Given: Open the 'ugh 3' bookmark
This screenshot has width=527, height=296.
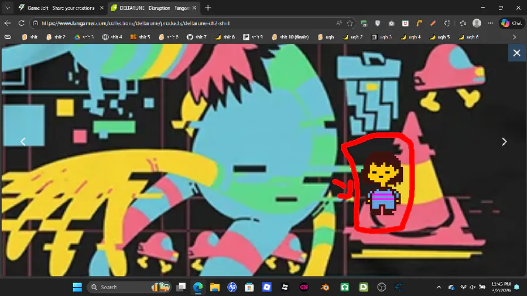Looking at the screenshot, I should [x=382, y=37].
